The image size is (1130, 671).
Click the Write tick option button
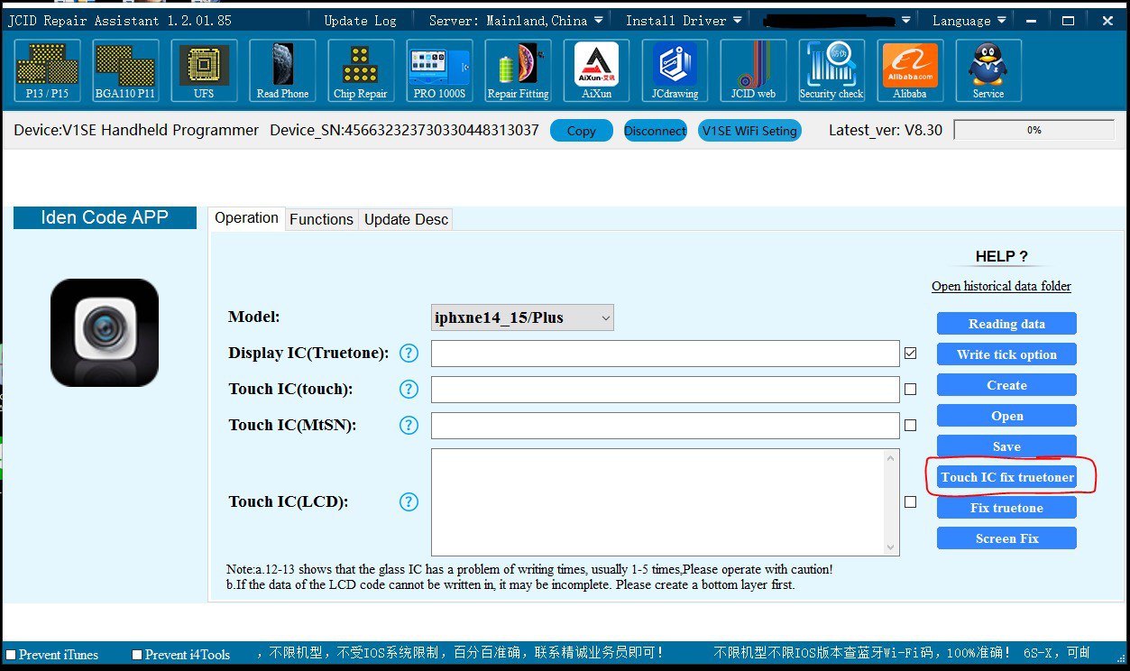1006,354
